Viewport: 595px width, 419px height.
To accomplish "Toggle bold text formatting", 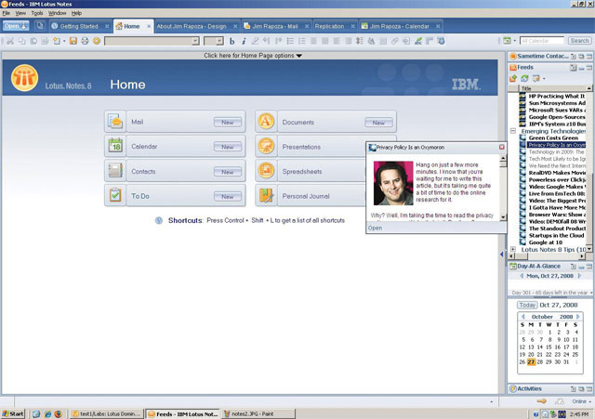I will [x=231, y=41].
